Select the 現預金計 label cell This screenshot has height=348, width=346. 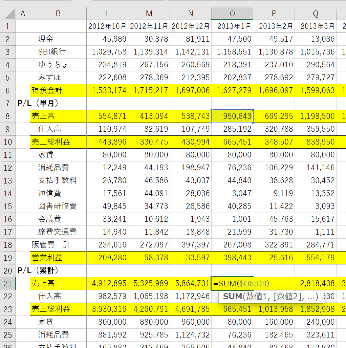click(x=58, y=90)
